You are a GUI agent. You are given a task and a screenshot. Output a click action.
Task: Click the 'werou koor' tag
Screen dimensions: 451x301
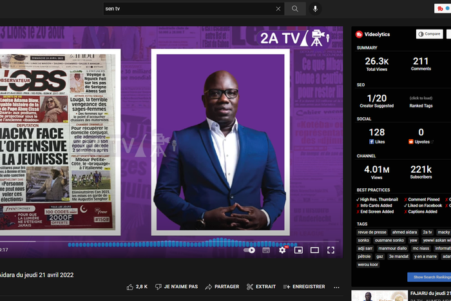click(x=368, y=264)
